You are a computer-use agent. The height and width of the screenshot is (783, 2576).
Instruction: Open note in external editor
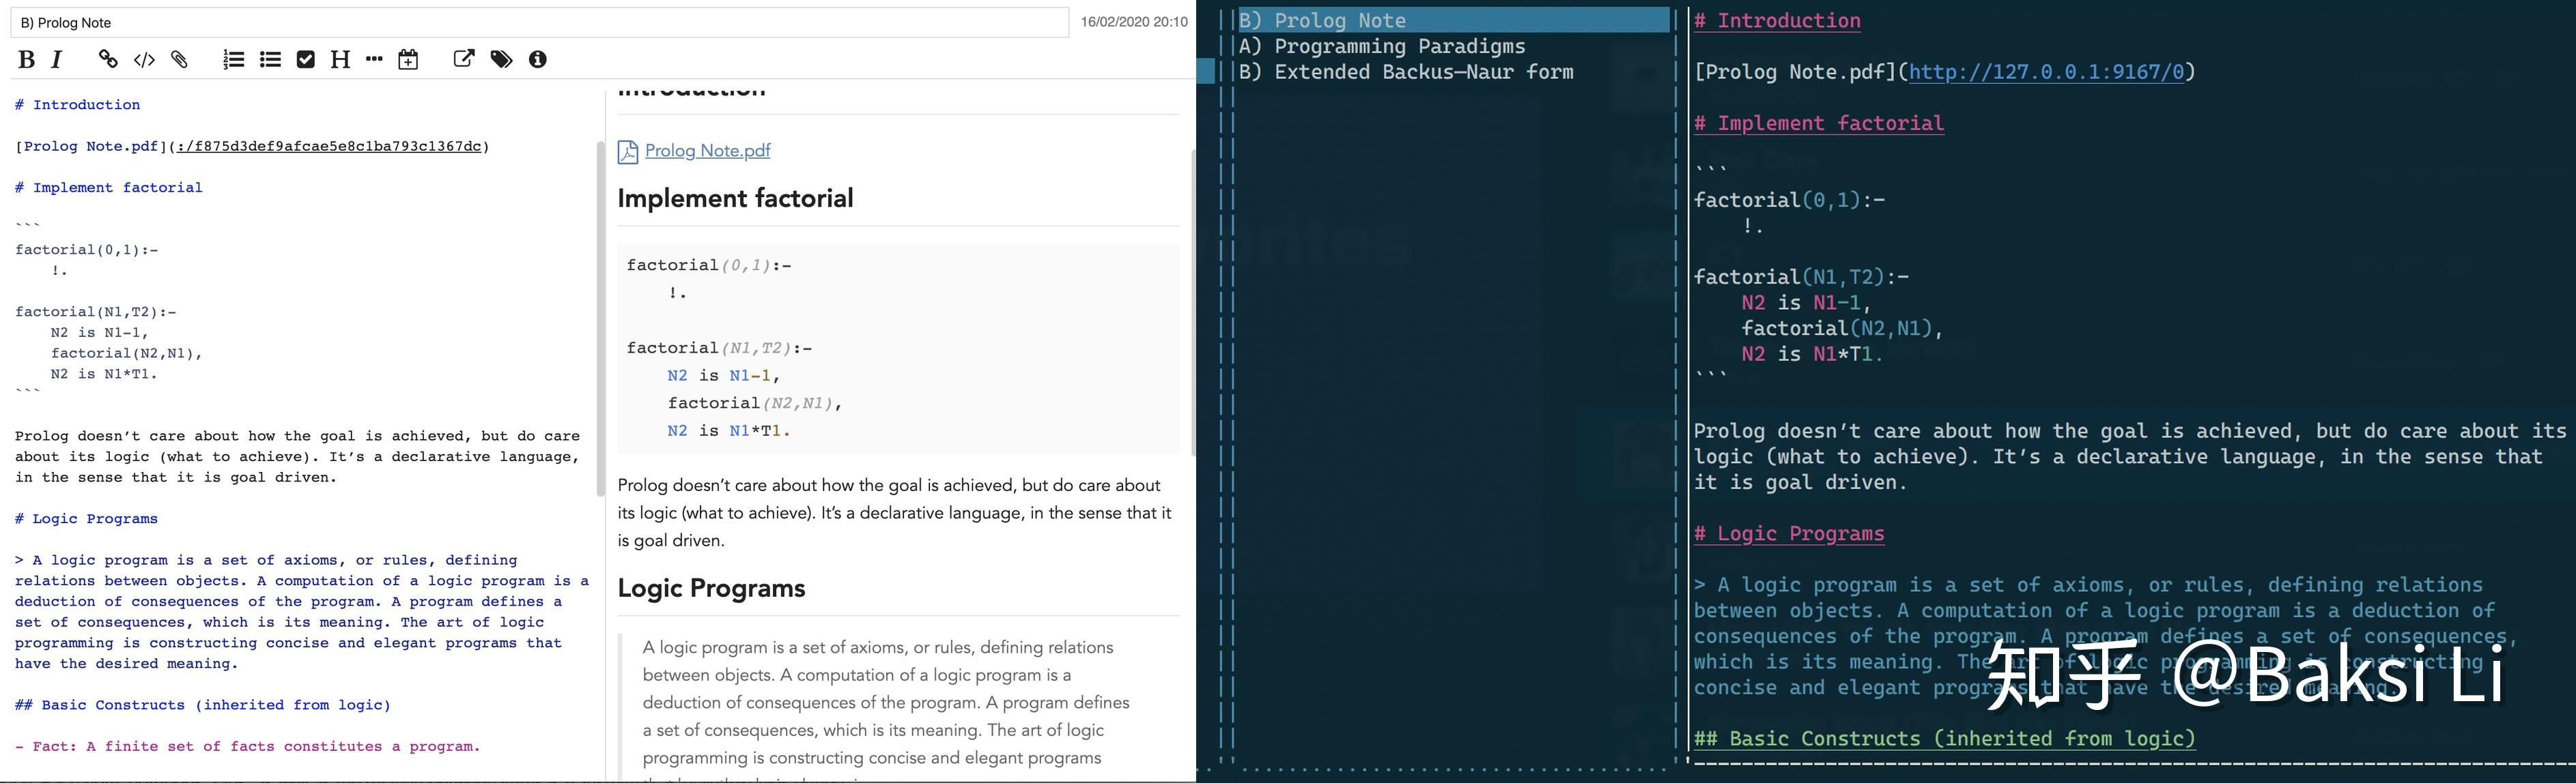pos(464,59)
